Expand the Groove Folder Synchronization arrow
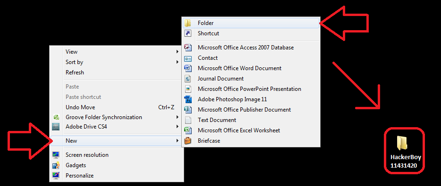The image size is (441, 186). [177, 117]
